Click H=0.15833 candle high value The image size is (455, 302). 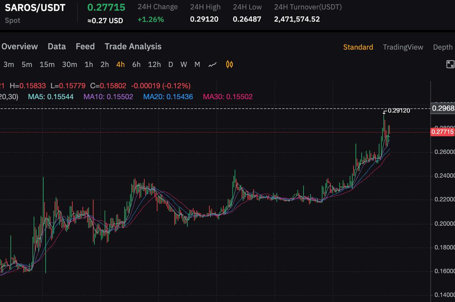coord(28,86)
